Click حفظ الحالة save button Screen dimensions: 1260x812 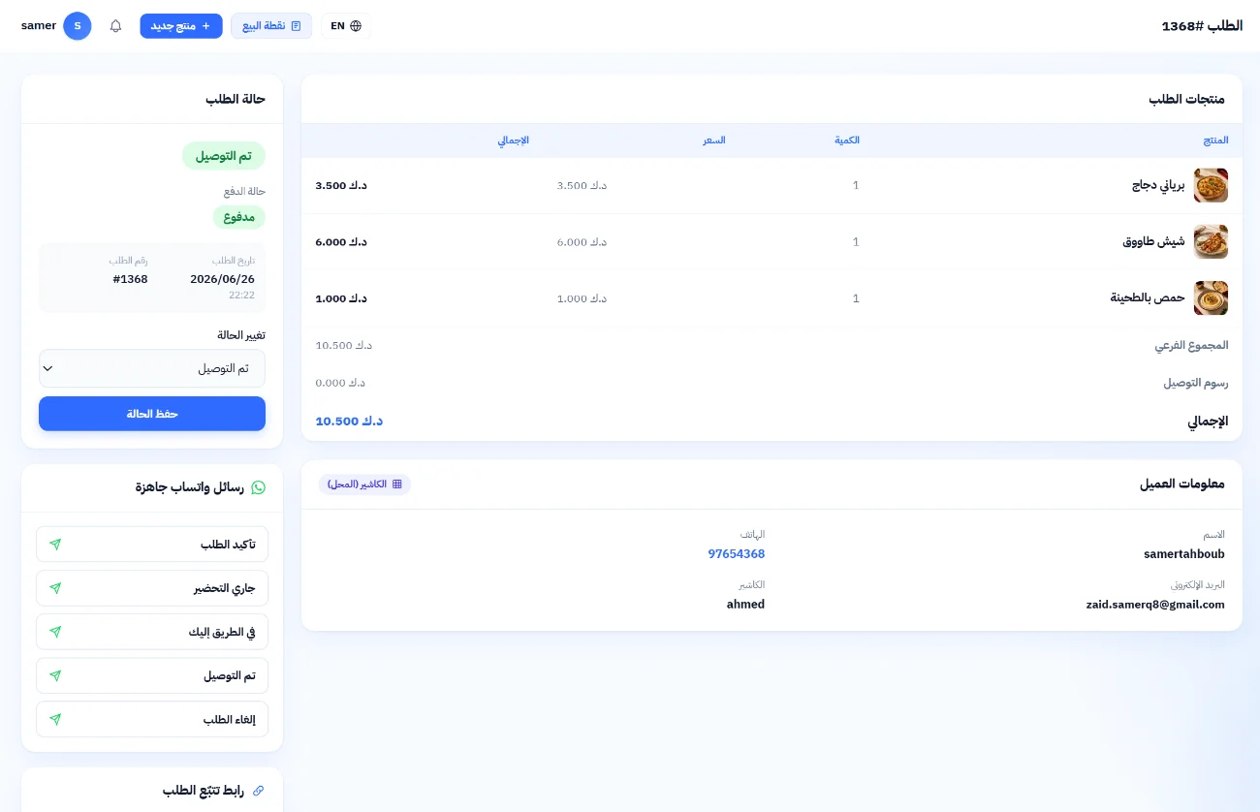coord(152,414)
